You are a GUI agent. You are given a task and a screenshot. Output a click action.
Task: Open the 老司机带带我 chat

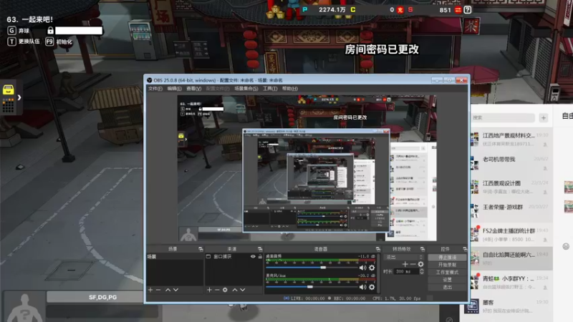click(511, 164)
